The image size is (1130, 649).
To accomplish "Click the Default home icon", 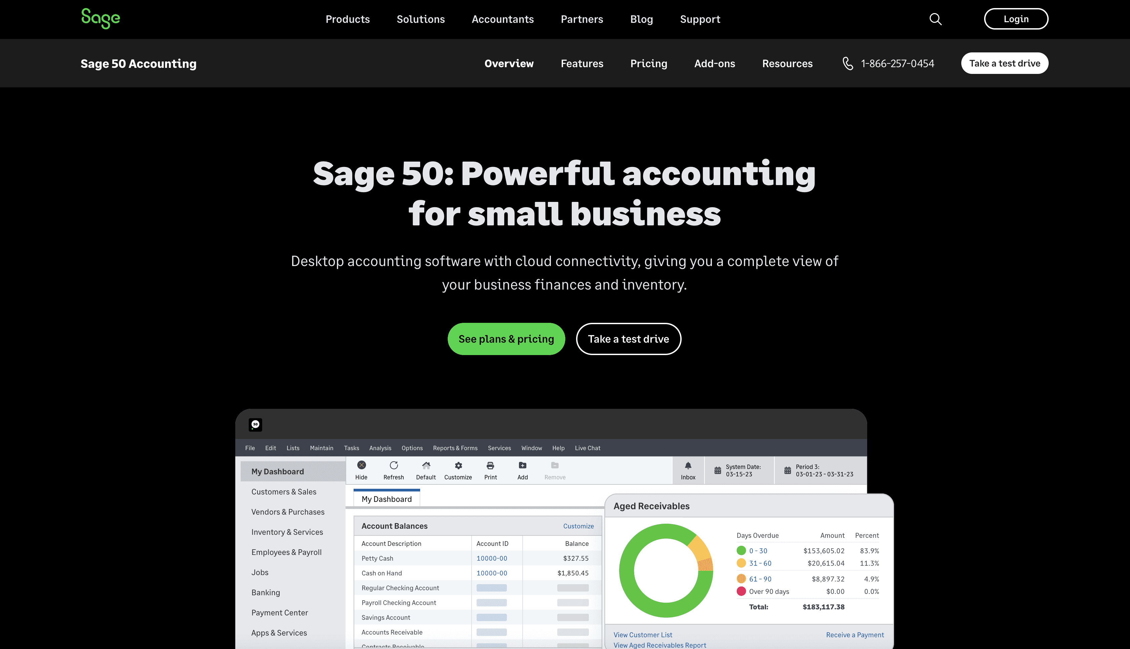I will point(426,465).
